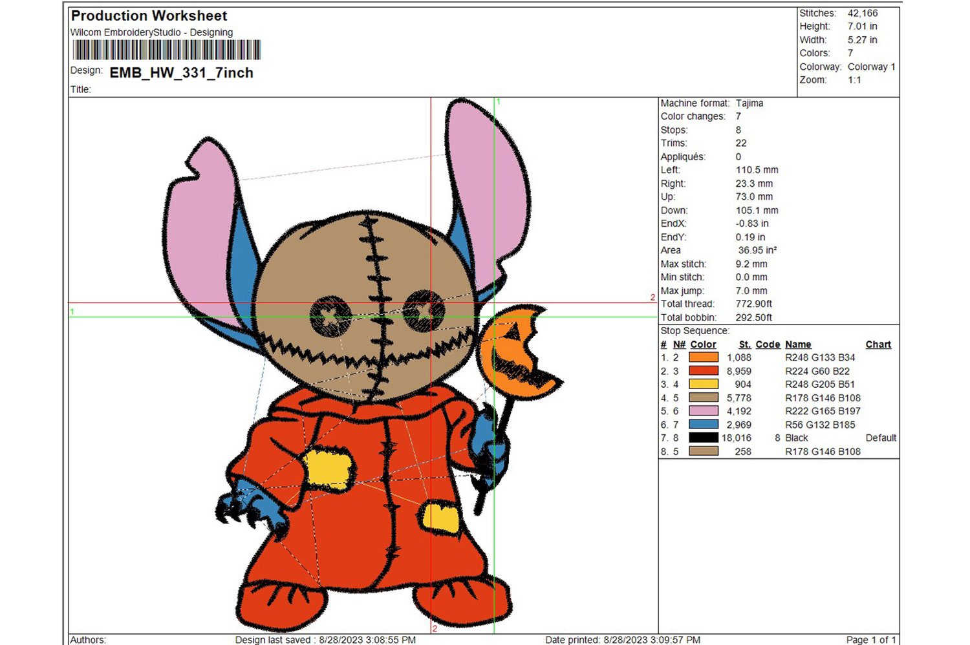
Task: Select thread name 'R224 G60 B22'
Action: (817, 371)
